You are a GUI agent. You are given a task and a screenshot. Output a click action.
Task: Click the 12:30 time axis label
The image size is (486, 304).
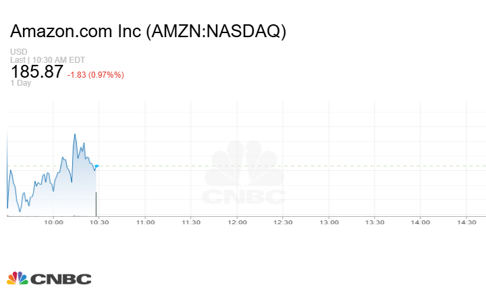point(283,222)
